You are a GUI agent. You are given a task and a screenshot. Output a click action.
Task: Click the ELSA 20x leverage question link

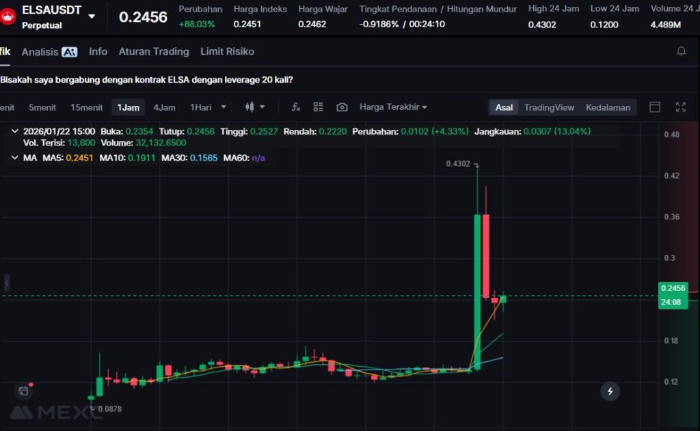coord(146,80)
